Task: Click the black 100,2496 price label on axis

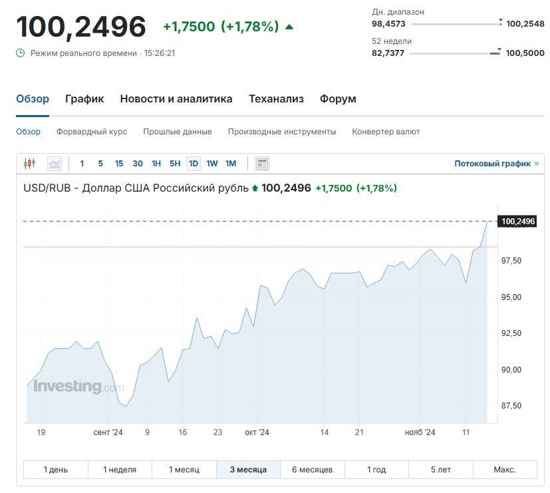Action: (x=517, y=222)
